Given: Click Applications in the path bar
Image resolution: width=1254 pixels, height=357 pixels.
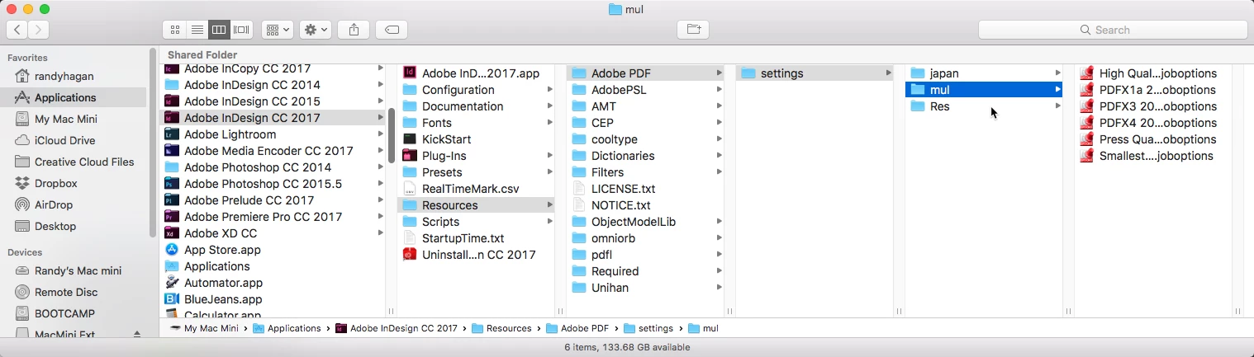Looking at the screenshot, I should point(287,328).
